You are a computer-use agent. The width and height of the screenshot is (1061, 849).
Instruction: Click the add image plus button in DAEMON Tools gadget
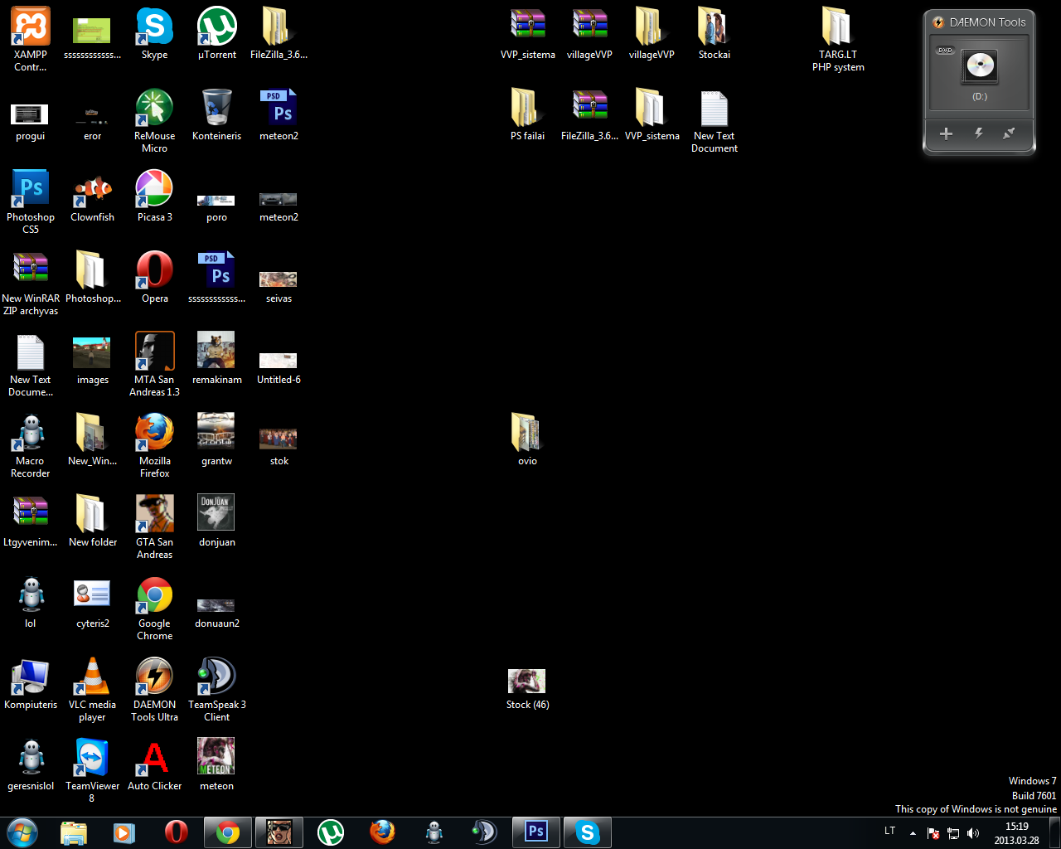pos(946,133)
